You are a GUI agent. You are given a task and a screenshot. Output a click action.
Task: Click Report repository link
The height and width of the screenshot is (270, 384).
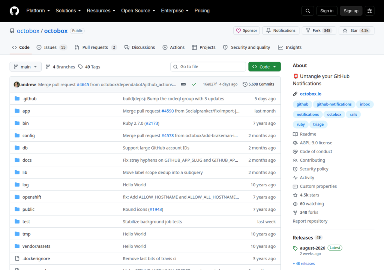point(310,221)
